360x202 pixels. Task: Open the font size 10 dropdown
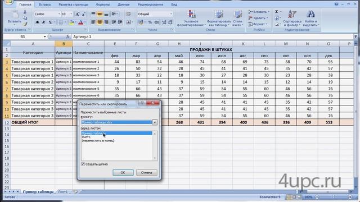(x=71, y=14)
